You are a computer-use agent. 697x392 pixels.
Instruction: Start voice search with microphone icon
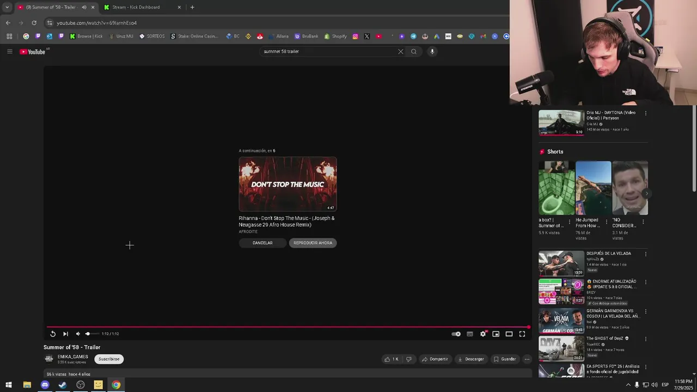[432, 51]
